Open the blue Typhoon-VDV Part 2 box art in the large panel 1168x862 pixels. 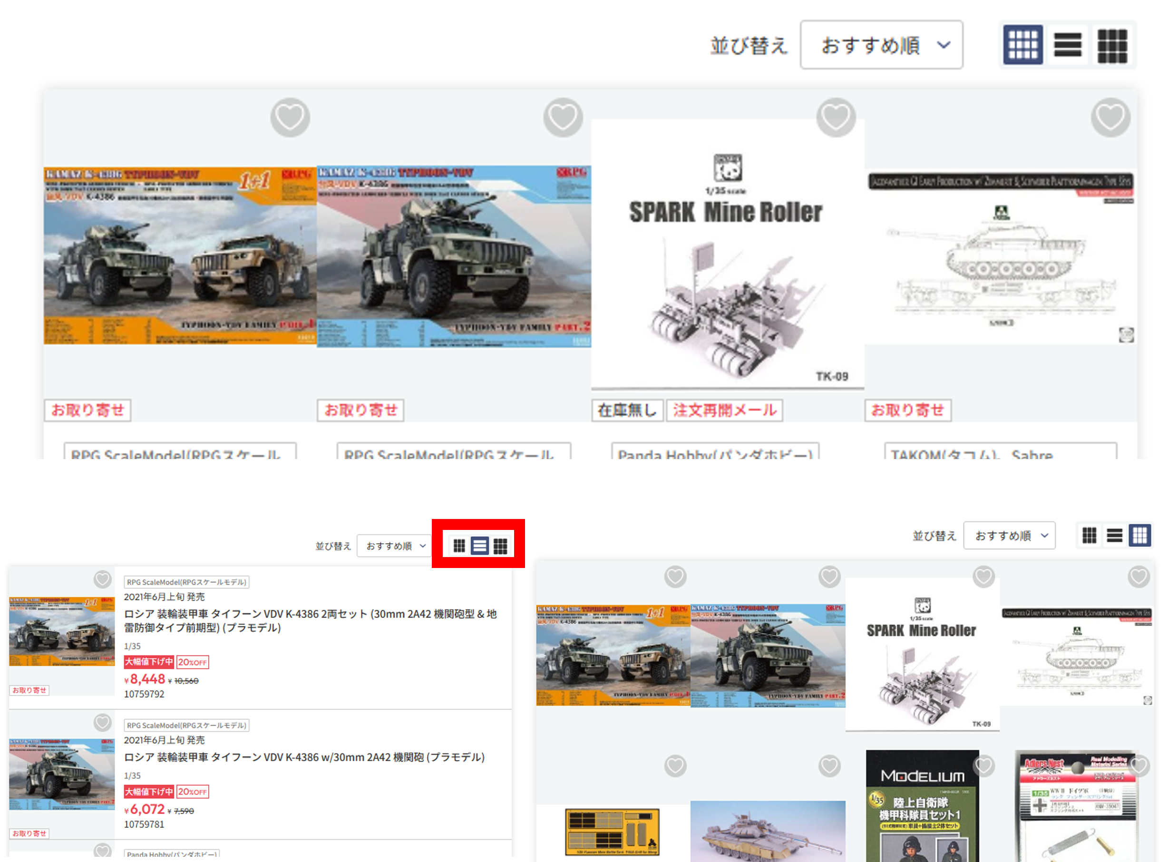pos(454,257)
